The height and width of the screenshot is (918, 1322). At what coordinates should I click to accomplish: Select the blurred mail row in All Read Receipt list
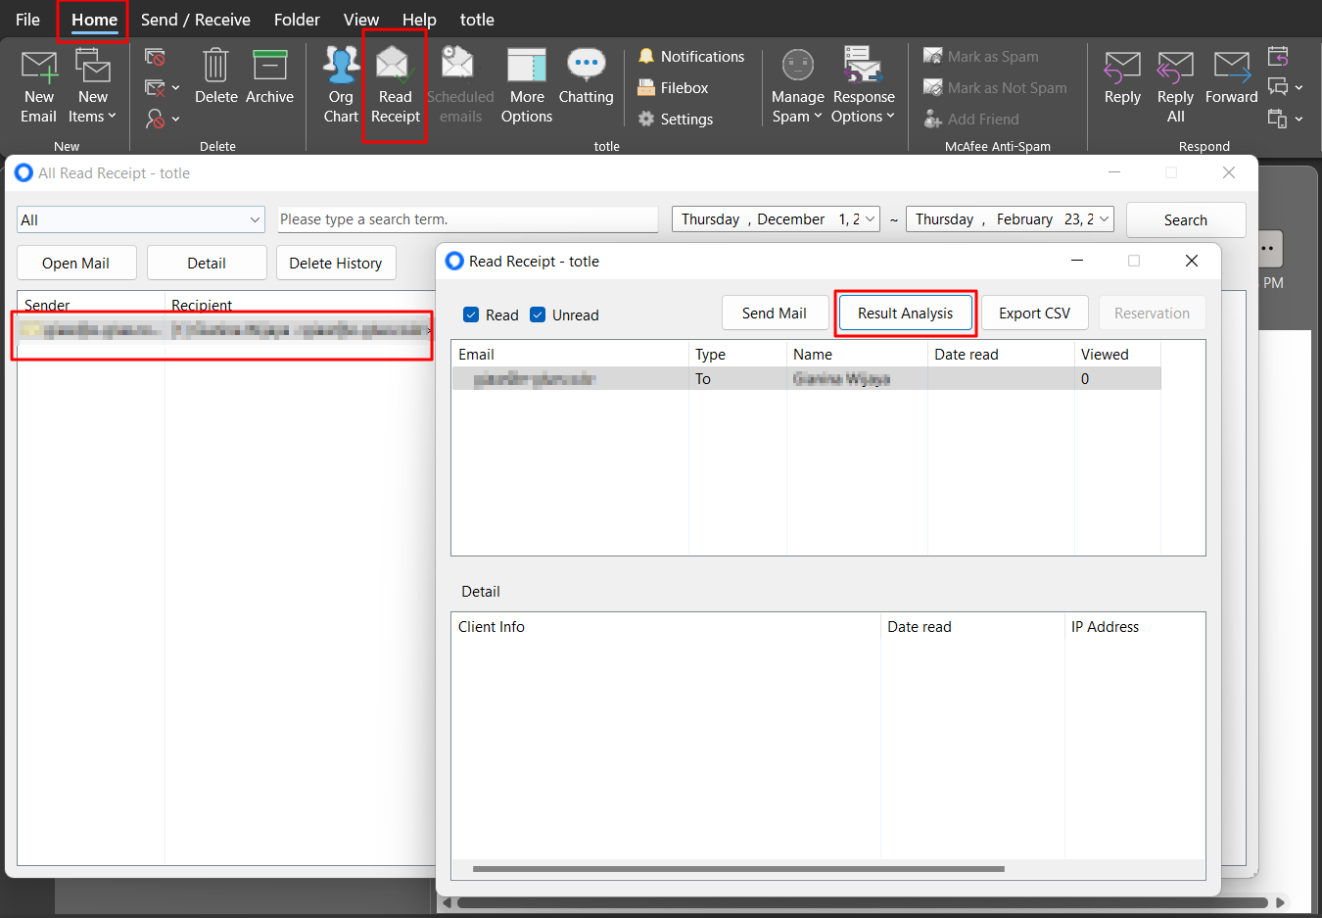point(224,331)
